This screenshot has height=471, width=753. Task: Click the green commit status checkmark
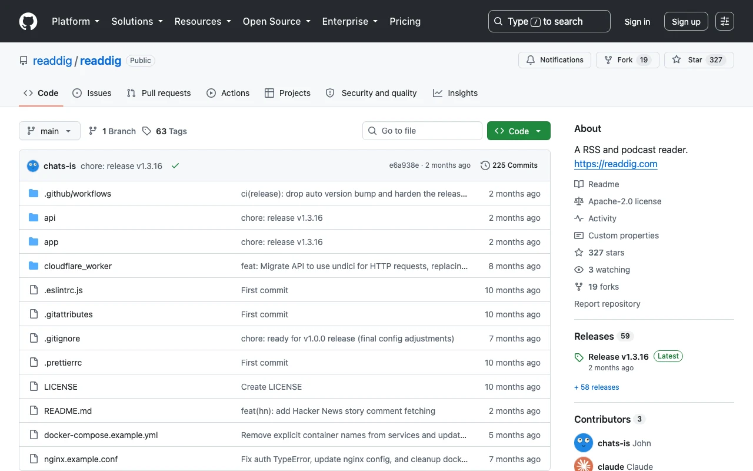pos(175,165)
